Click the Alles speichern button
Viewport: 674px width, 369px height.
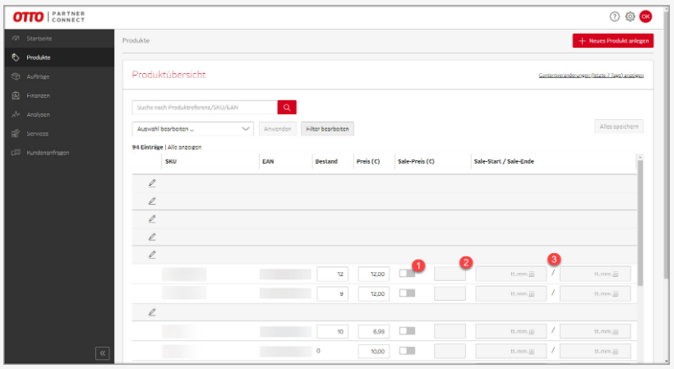(x=619, y=127)
